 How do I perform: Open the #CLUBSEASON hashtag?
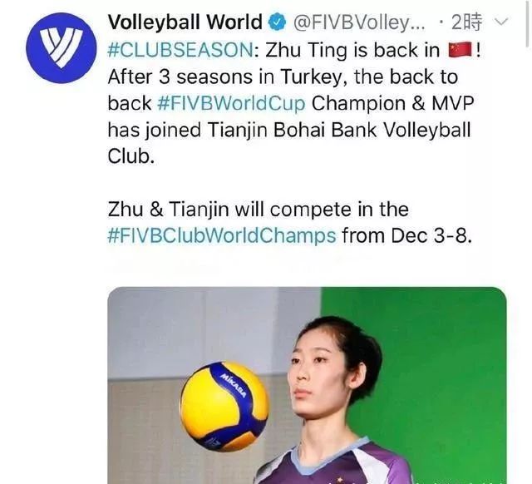click(x=180, y=50)
